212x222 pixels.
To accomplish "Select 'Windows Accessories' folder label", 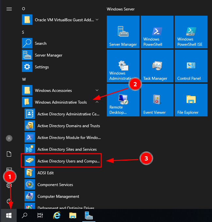I will 53,91.
